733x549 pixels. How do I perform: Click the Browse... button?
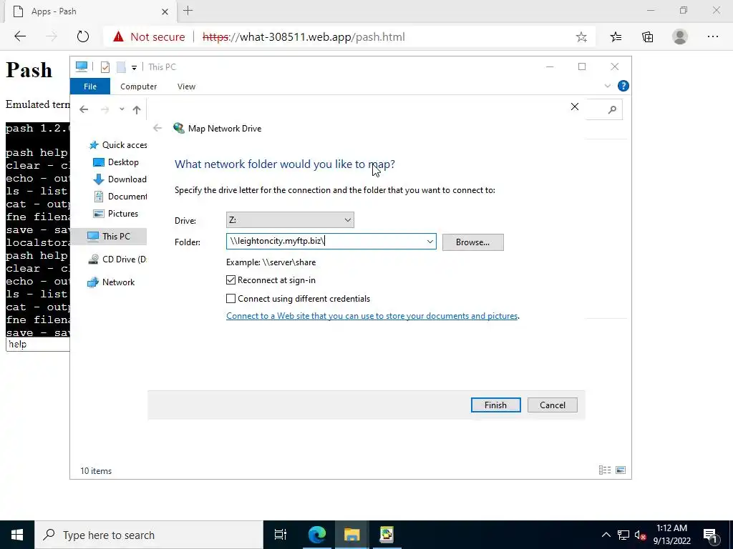point(472,242)
